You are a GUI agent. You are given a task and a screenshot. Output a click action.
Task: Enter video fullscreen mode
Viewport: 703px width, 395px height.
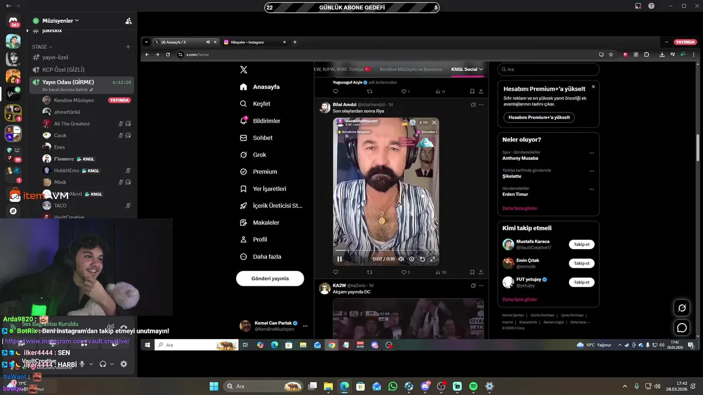tap(433, 259)
